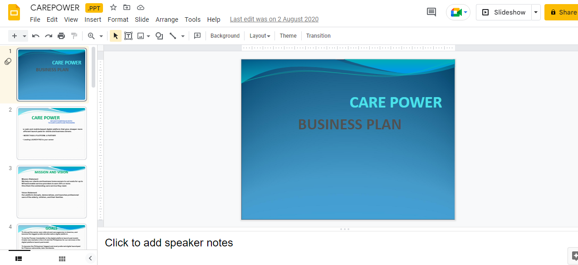Select the Text box tool
The height and width of the screenshot is (265, 578).
(128, 36)
